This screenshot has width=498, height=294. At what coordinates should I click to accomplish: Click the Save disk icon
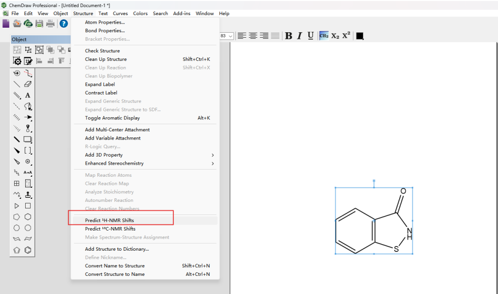pyautogui.click(x=39, y=24)
